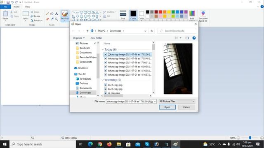This screenshot has width=264, height=148.
Task: Select 3D Objects in navigation pane
Action: tap(83, 79)
